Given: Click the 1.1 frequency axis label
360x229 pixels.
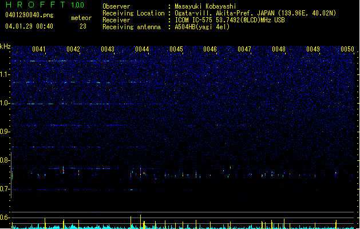Looking at the screenshot, I should click(x=5, y=74).
